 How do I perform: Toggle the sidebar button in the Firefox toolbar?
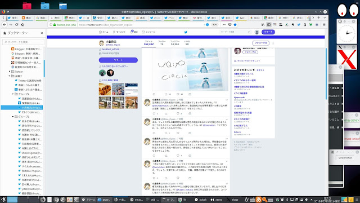pos(269,25)
